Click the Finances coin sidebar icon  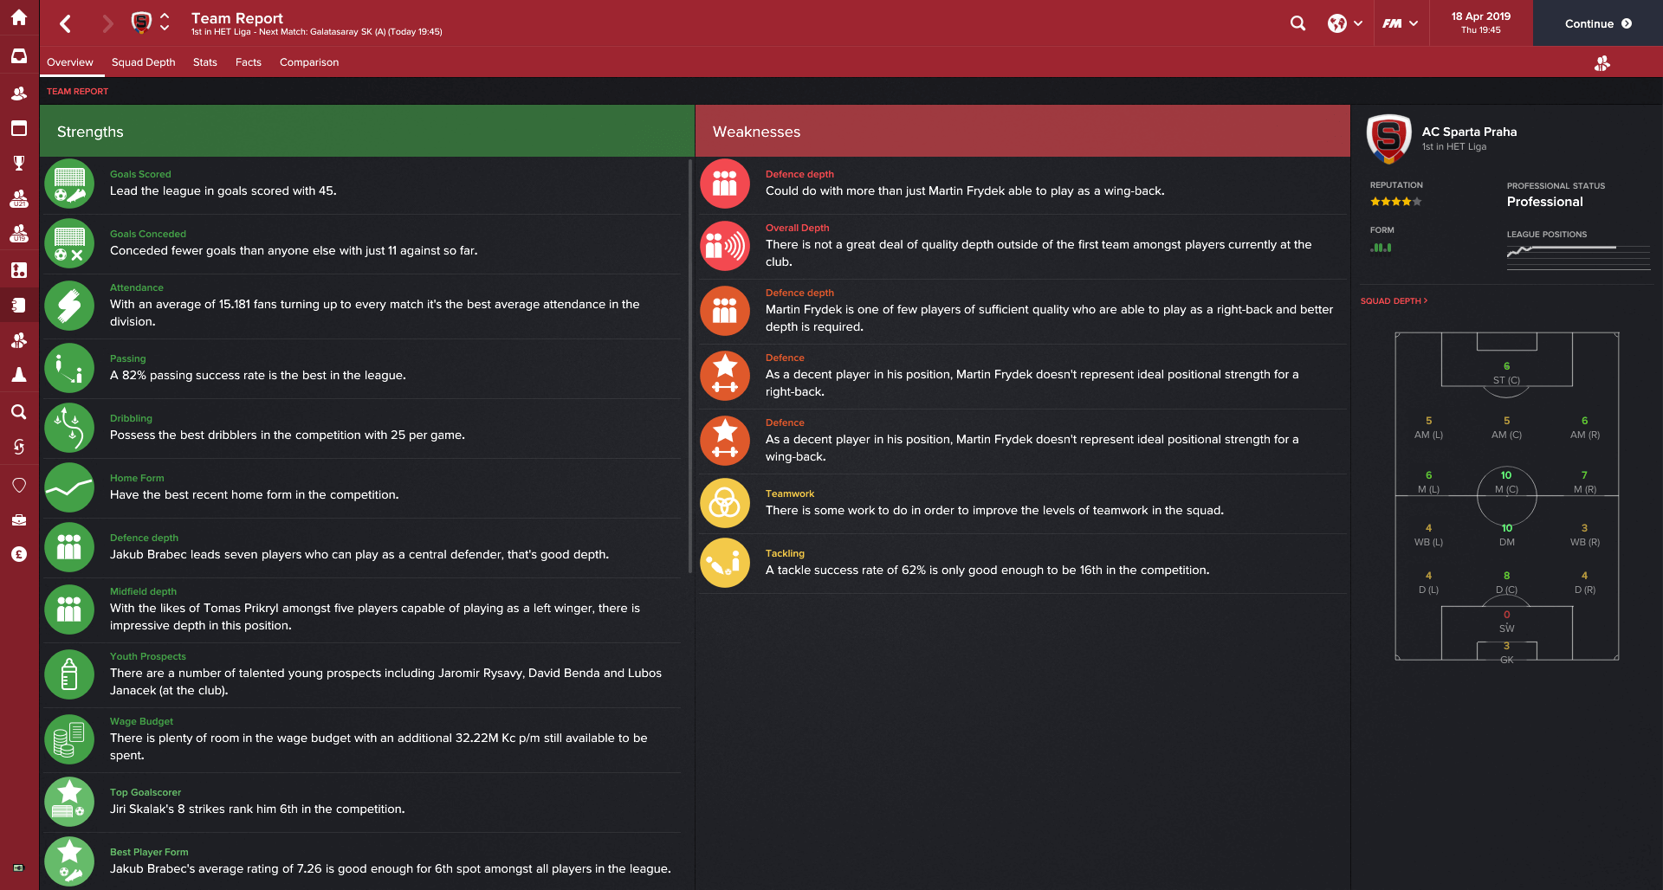tap(19, 554)
